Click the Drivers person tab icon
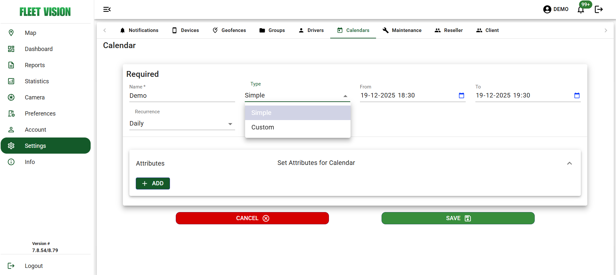This screenshot has height=275, width=616. [x=301, y=30]
